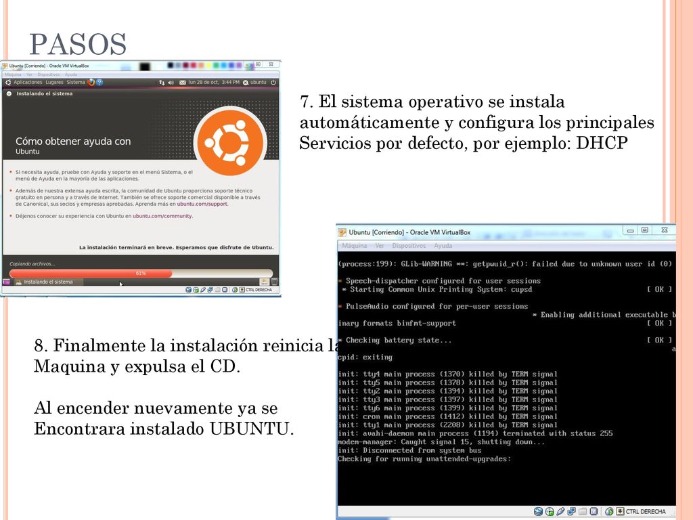Click the 61% installation progress bar

141,274
